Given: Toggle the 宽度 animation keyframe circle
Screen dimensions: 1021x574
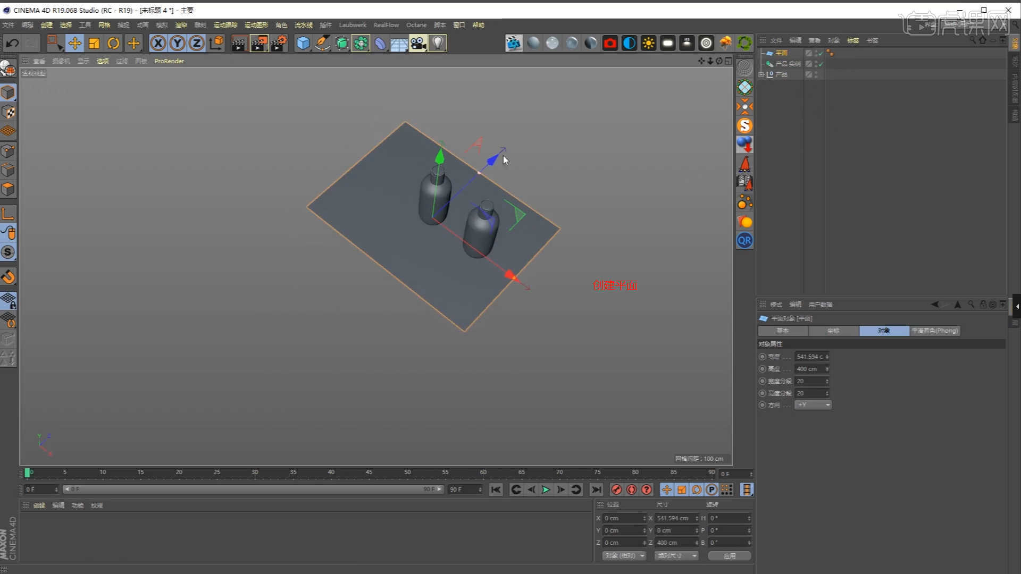Looking at the screenshot, I should [763, 357].
